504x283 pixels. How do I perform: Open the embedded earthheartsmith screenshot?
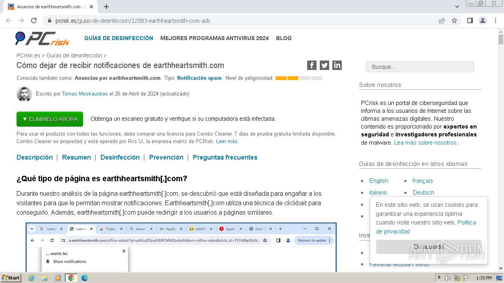(x=181, y=247)
